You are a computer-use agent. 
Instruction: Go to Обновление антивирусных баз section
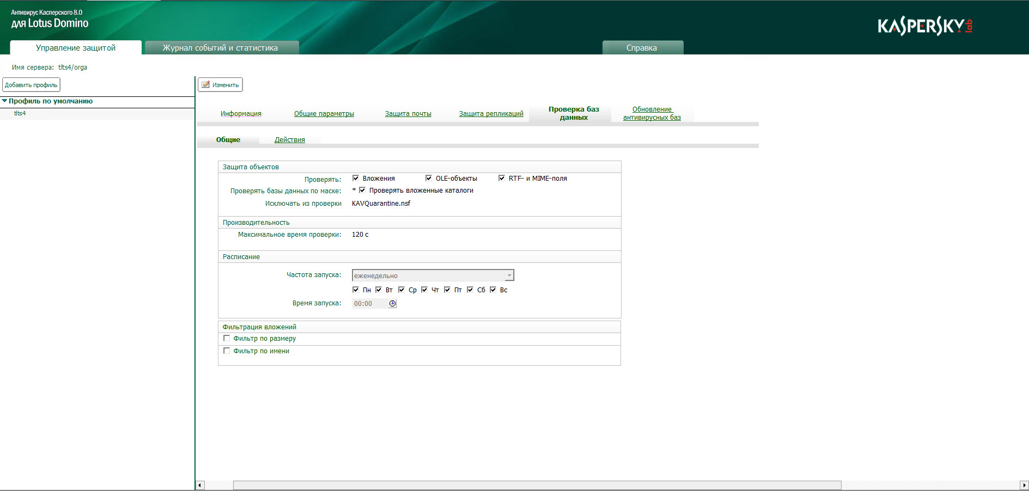652,113
